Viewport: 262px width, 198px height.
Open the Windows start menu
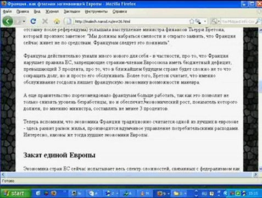(15, 193)
